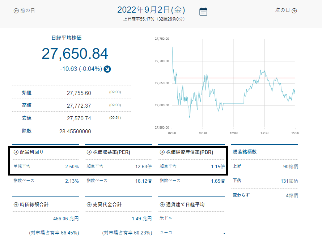Click the arrow icon next to 株価収益率(PER)
This screenshot has height=242, width=322.
coord(89,152)
